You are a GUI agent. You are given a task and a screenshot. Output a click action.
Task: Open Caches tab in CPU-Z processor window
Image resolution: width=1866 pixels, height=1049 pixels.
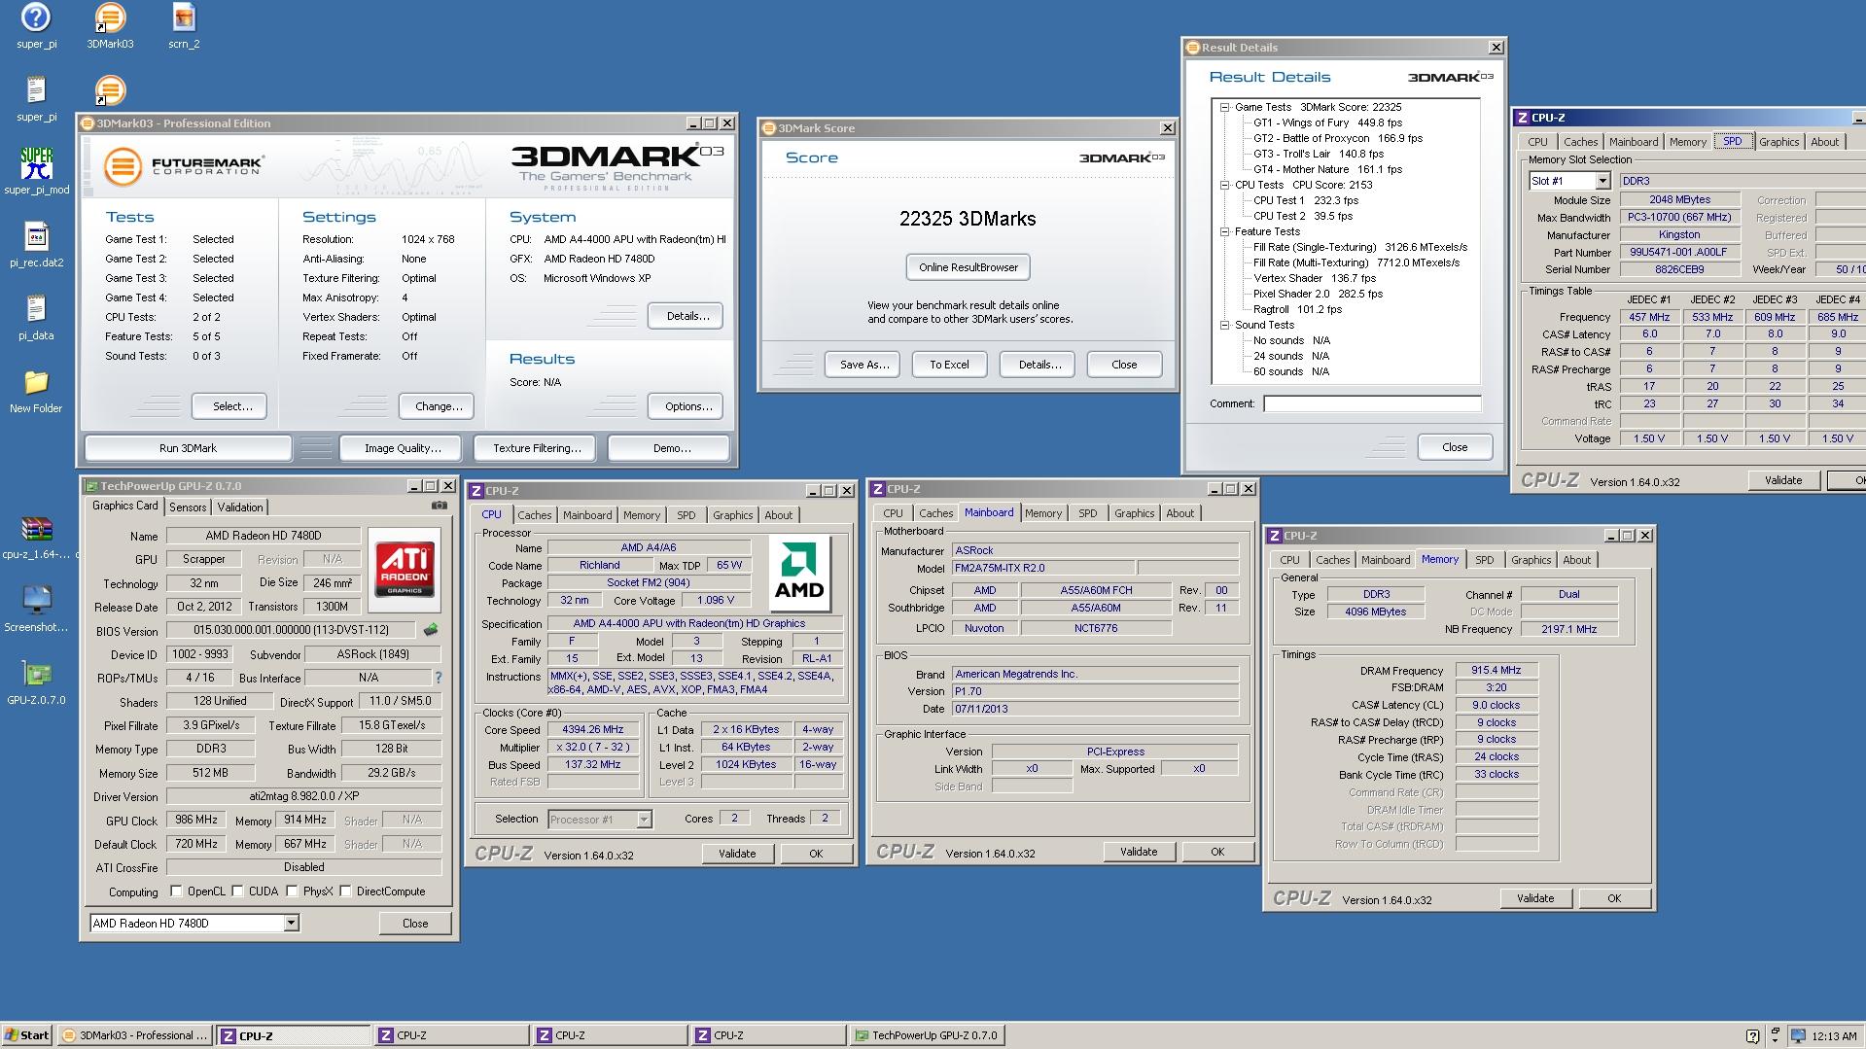click(534, 515)
